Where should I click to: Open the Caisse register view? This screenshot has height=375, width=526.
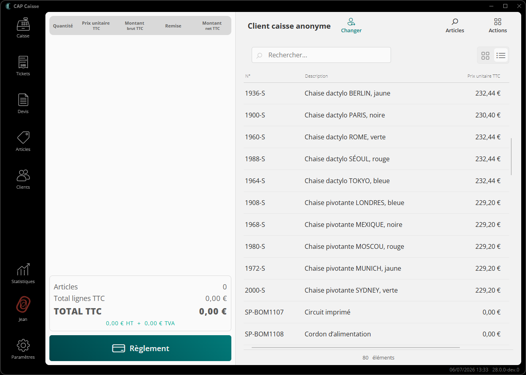[x=23, y=27]
